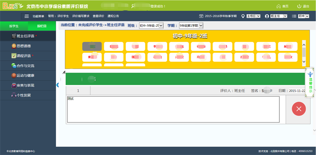The image size is (316, 155).
Task: Click the list icon beside 初中
Action: (294, 16)
